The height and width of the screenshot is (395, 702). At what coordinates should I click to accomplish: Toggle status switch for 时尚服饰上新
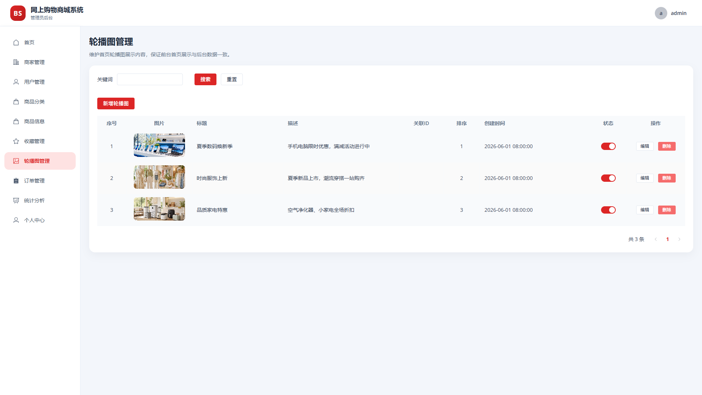[608, 178]
